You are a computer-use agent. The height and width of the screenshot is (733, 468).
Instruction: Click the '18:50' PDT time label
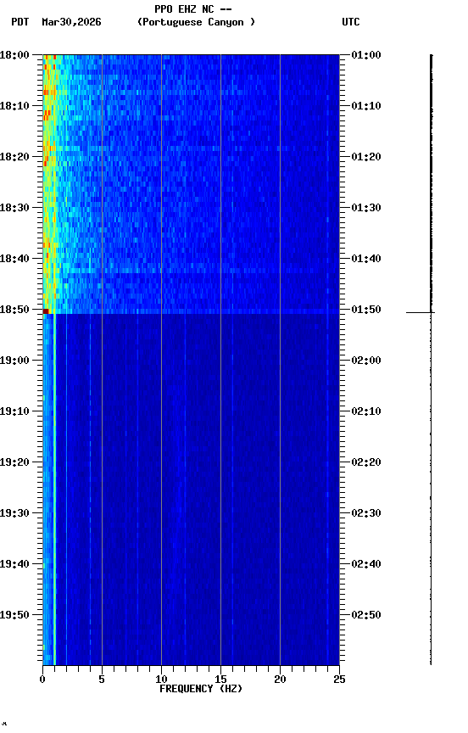(x=14, y=310)
